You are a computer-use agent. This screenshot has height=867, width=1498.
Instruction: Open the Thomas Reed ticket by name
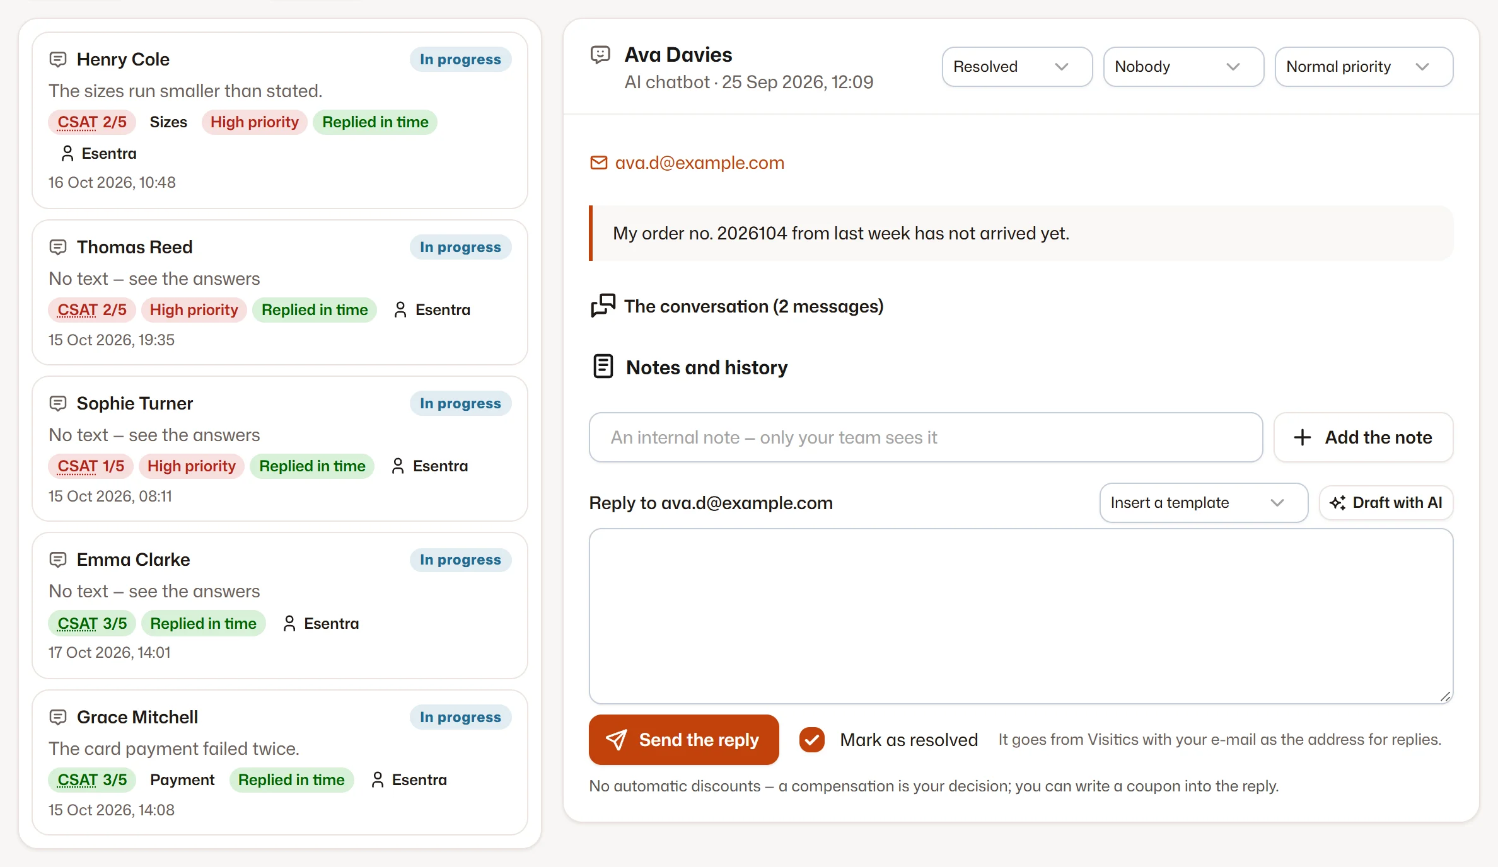(x=135, y=247)
